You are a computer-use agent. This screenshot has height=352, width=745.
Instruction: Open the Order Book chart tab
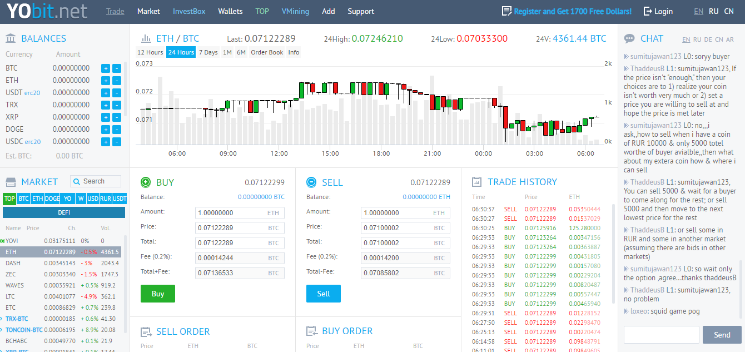[267, 52]
